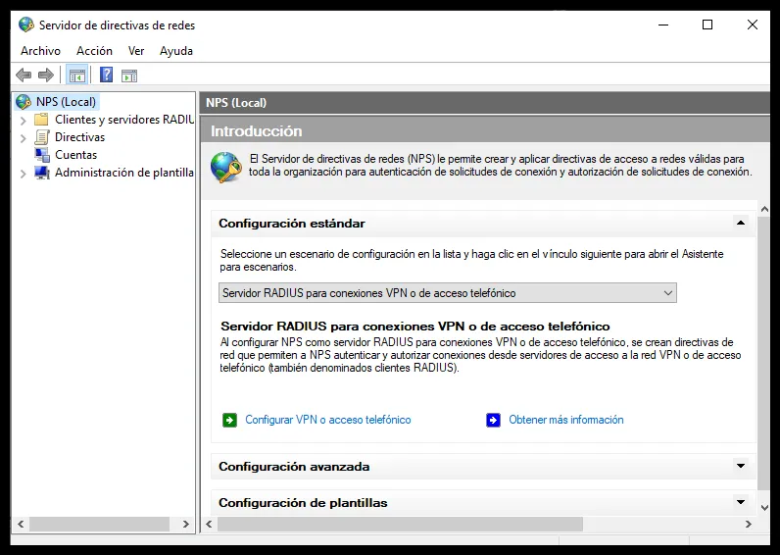Viewport: 780px width, 555px height.
Task: Click the Administración de plantillas monitor icon
Action: tap(42, 173)
